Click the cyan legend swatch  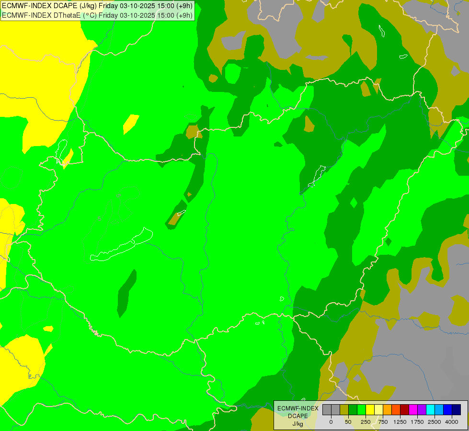430,409
